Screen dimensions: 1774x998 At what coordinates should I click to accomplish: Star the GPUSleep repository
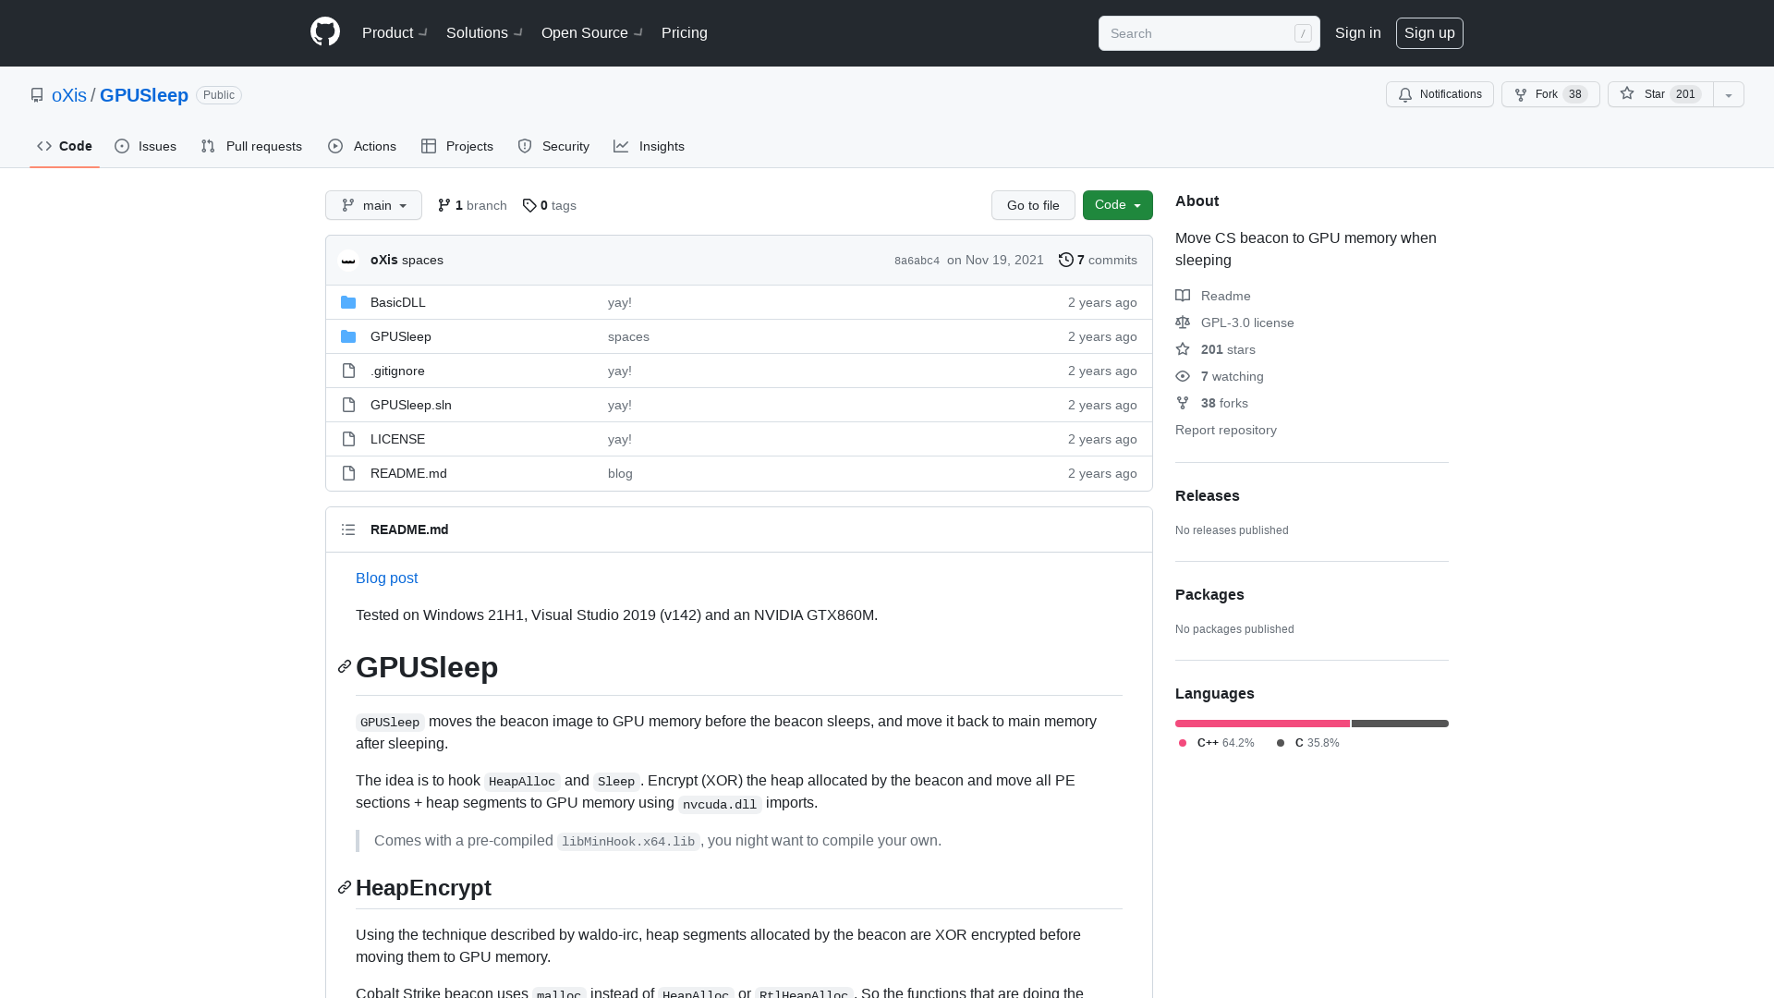click(1660, 94)
